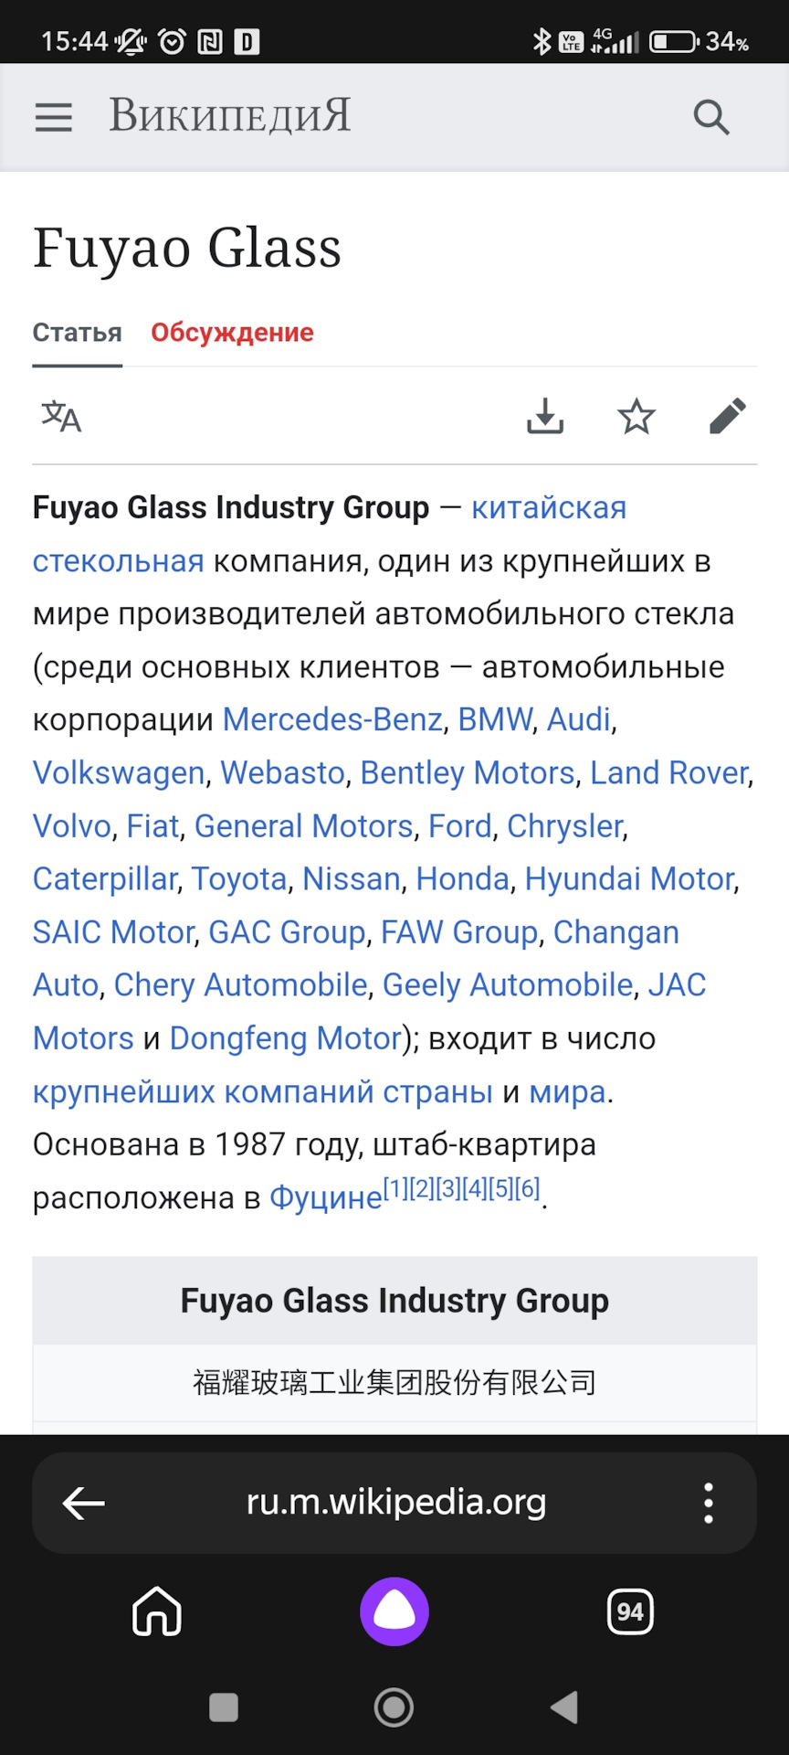Open Wikipedia search
The width and height of the screenshot is (789, 1755).
[x=710, y=117]
